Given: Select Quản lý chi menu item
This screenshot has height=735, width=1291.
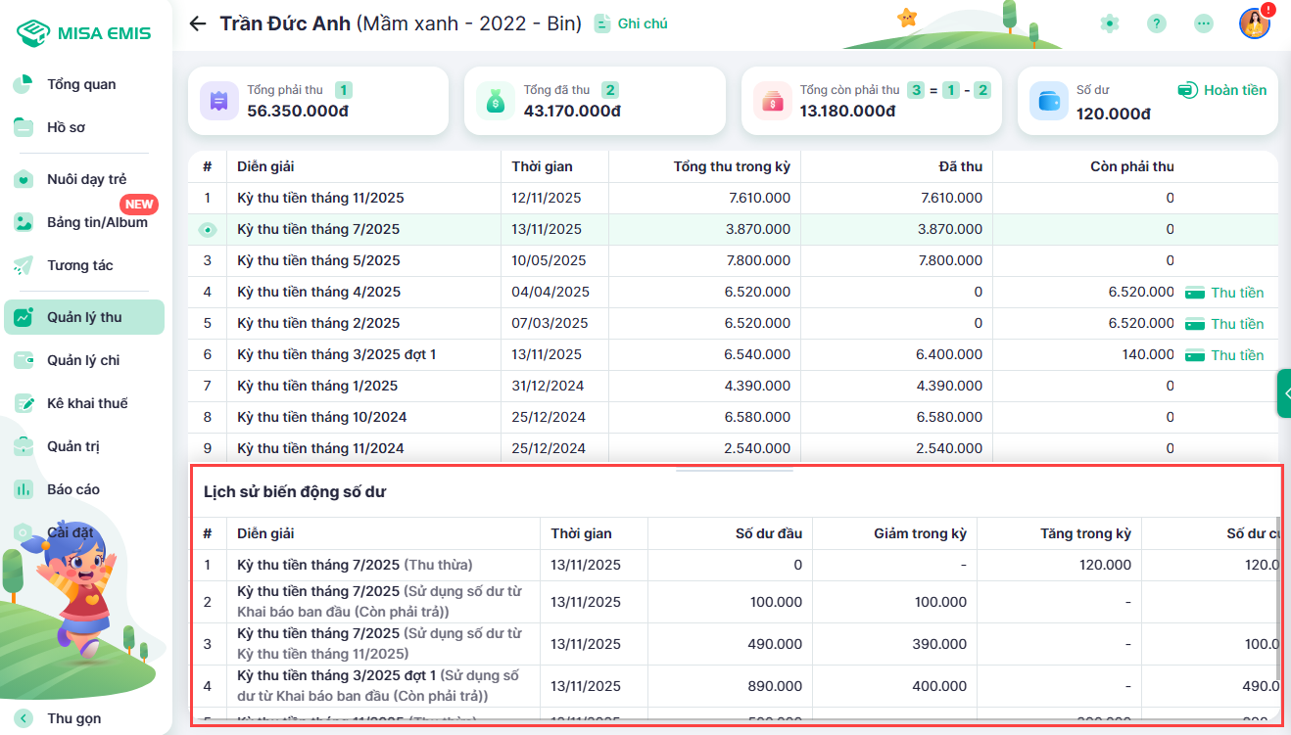Looking at the screenshot, I should (x=83, y=360).
